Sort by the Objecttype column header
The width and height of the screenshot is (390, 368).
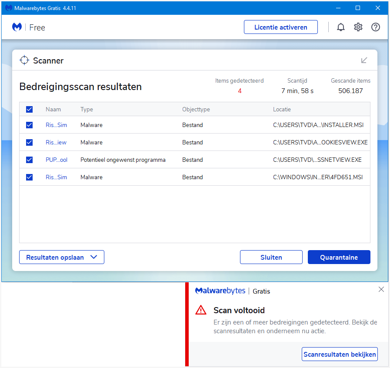pos(196,109)
